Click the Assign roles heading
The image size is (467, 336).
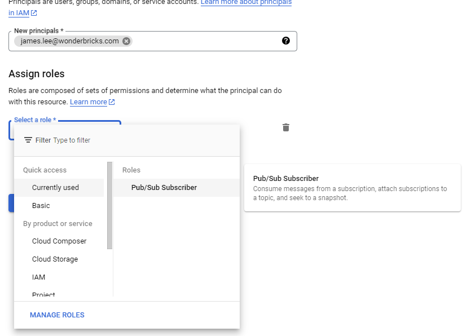[x=36, y=74]
